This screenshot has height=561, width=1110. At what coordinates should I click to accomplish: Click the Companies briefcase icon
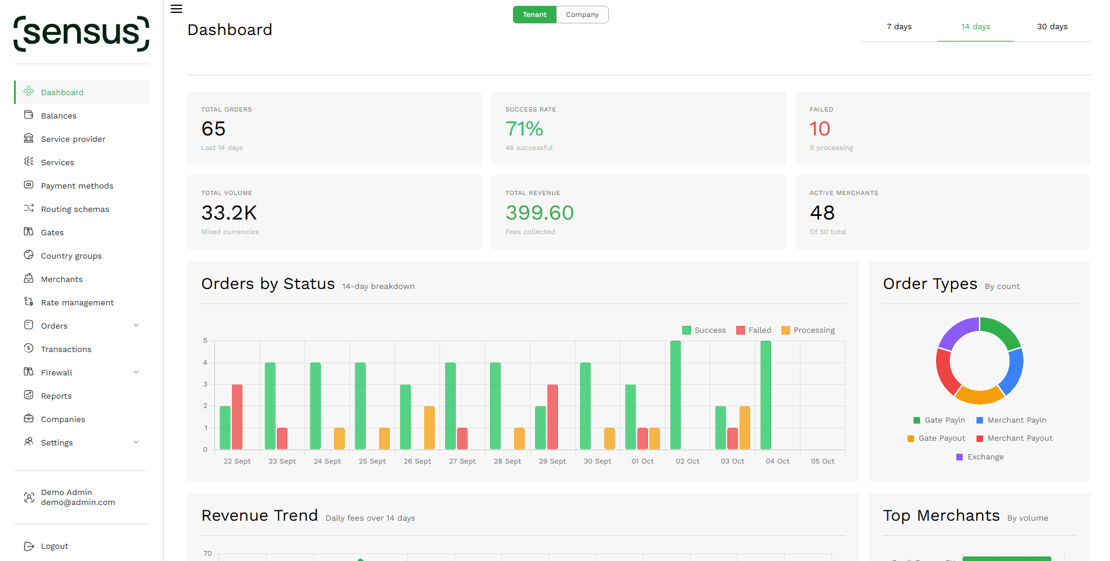(x=29, y=419)
